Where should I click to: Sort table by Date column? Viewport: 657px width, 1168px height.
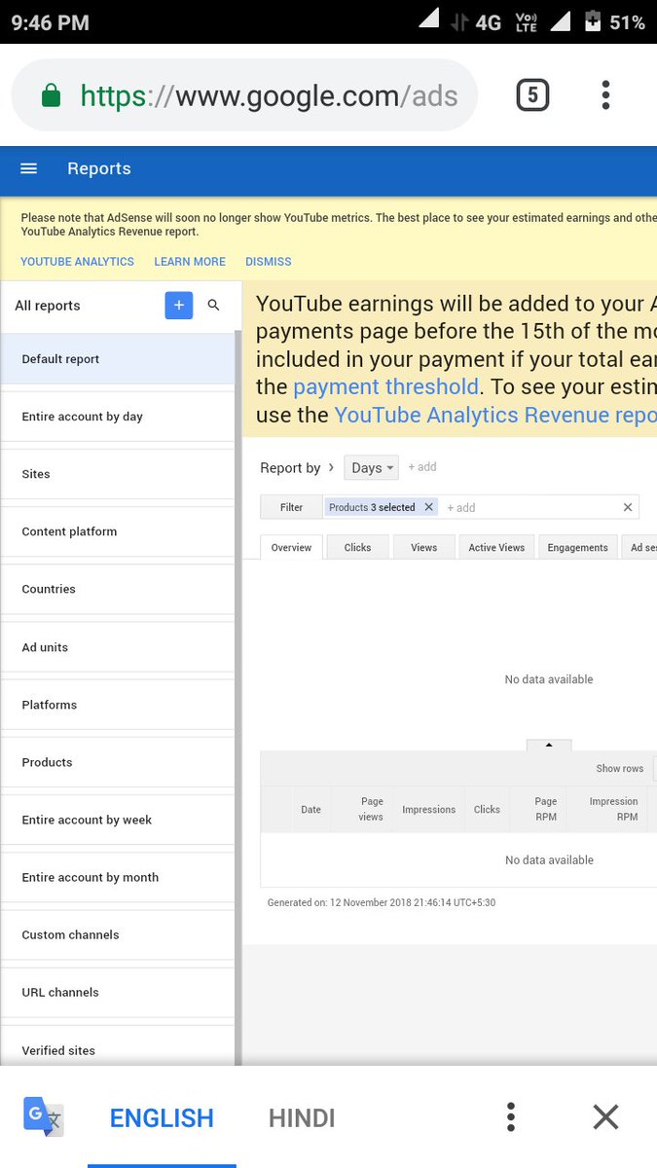click(x=310, y=810)
